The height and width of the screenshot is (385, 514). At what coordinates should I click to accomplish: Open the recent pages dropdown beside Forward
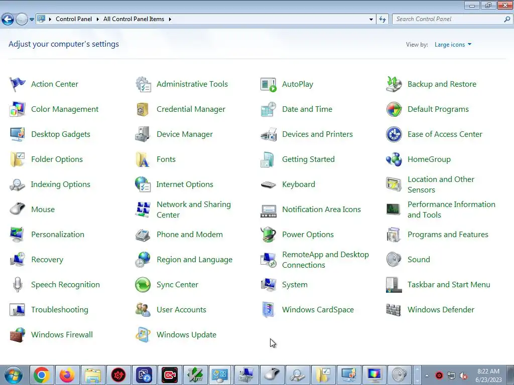pos(32,20)
